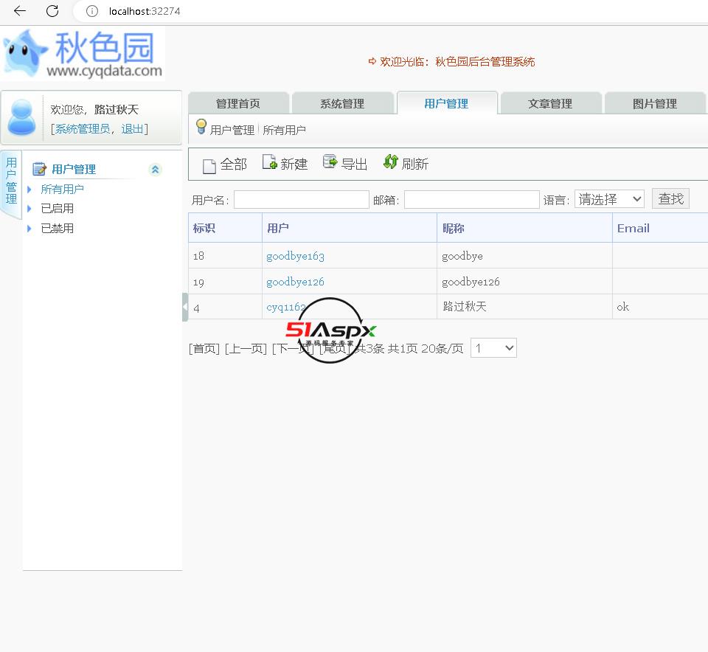
Task: Reload the page with the refresh icon
Action: point(52,11)
